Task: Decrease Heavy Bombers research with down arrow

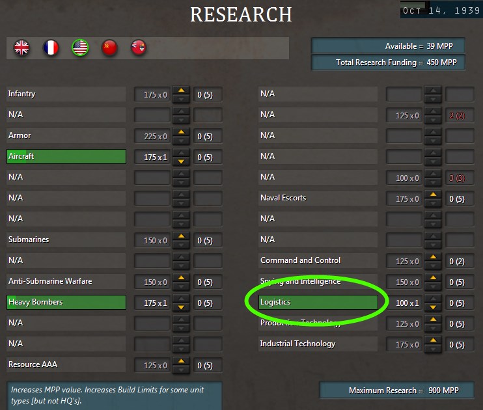Action: (x=182, y=307)
